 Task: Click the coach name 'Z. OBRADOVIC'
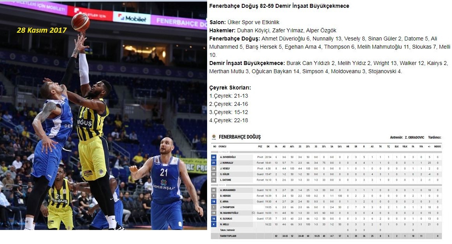pos(414,137)
